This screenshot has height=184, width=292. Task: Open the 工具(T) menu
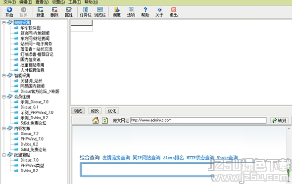[75, 2]
